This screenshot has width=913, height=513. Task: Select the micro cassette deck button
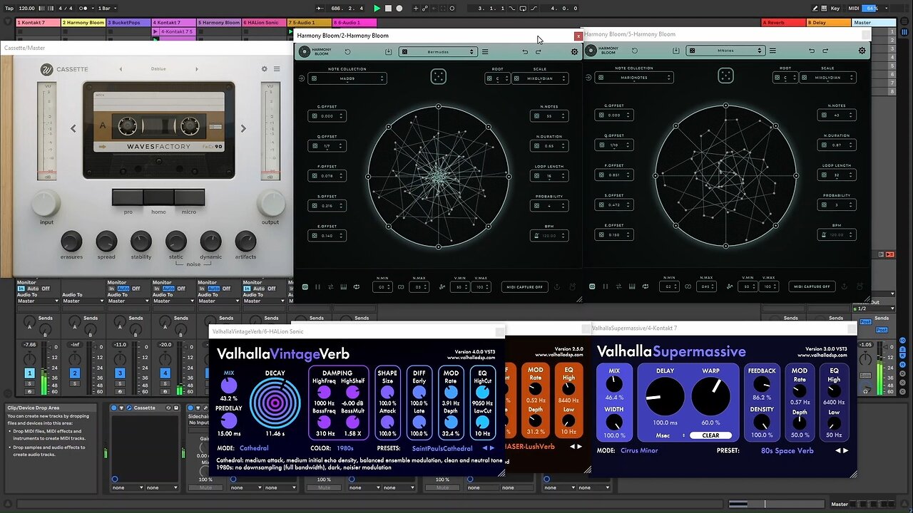[189, 197]
